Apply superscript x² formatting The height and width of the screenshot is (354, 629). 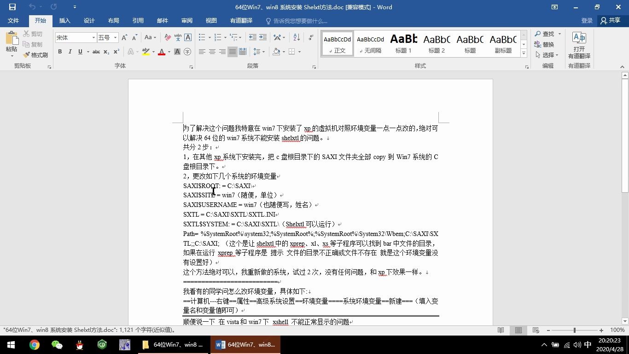click(116, 52)
